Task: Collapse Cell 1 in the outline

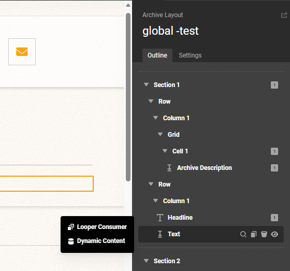Action: (165, 151)
